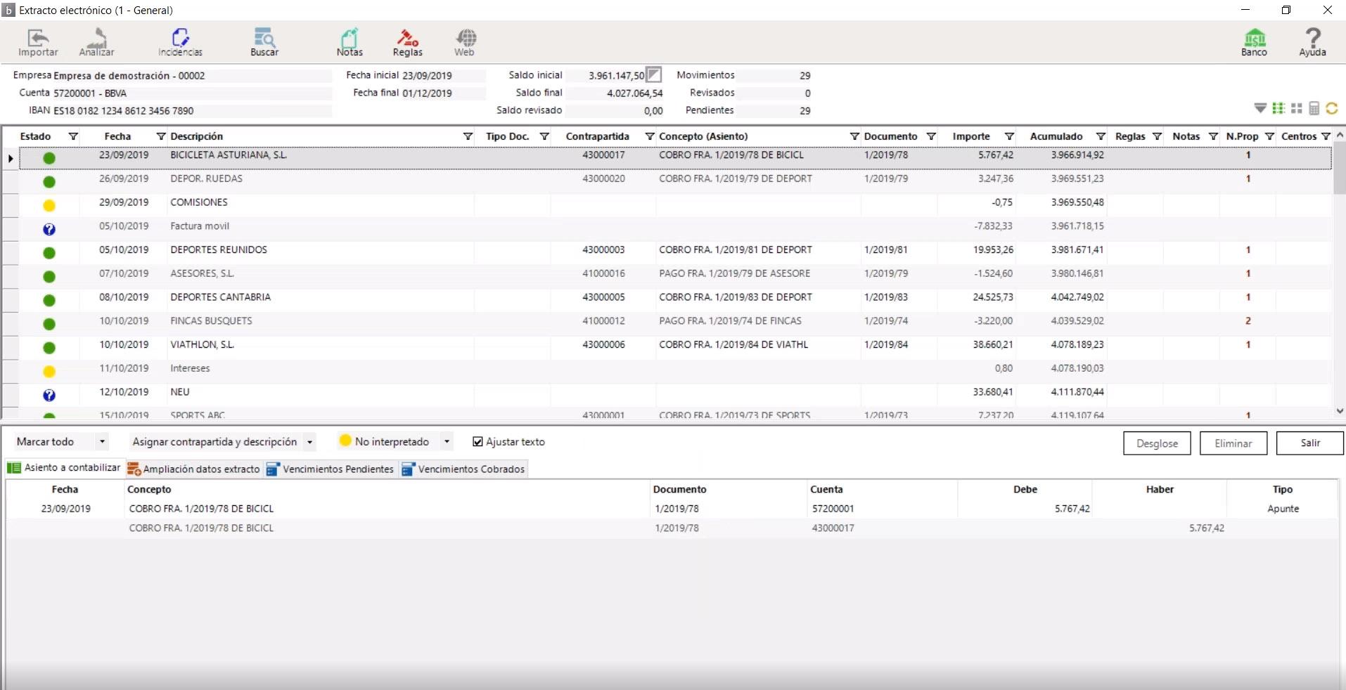
Task: Open the Notas toolbar icon
Action: click(350, 42)
